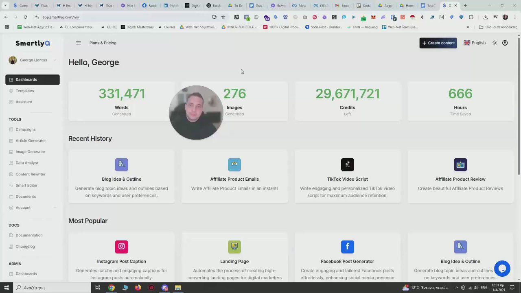
Task: Click the browser address bar URL
Action: tap(61, 17)
